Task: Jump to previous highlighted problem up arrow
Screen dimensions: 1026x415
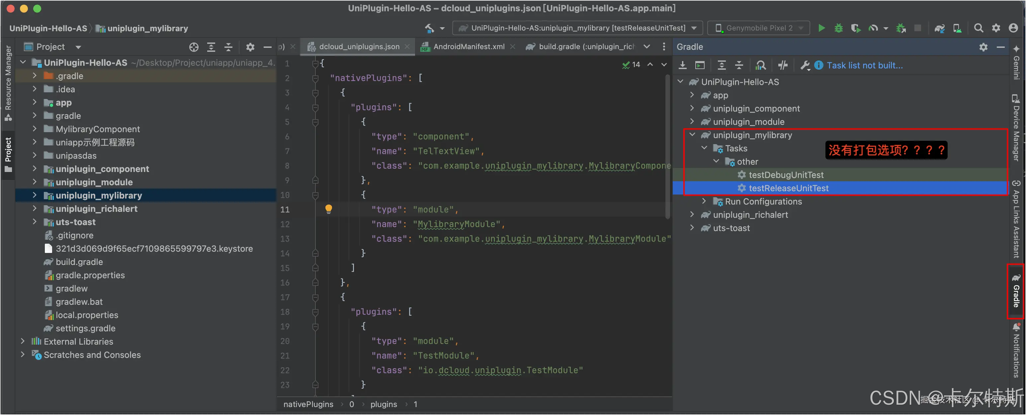Action: (x=650, y=64)
